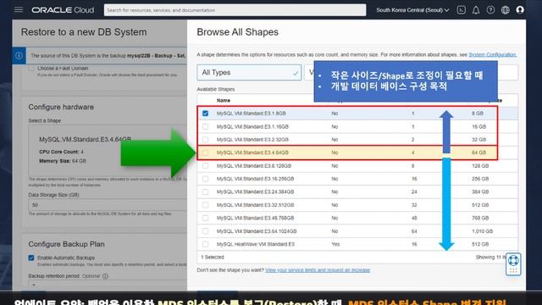The width and height of the screenshot is (542, 305).
Task: Check the MySQL.HeatWave.VM.Standard.E3 shape
Action: click(205, 244)
